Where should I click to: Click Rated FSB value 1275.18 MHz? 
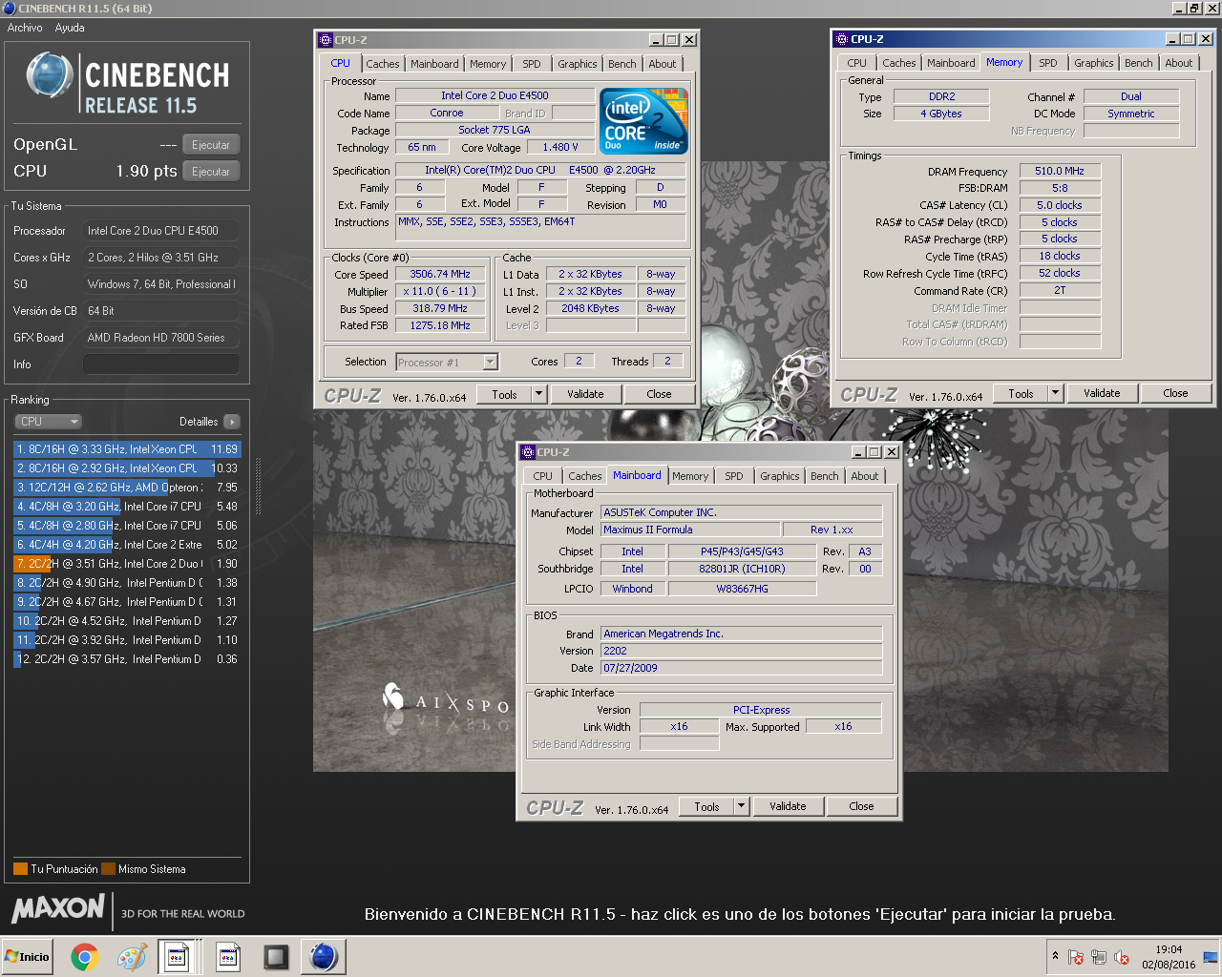pyautogui.click(x=440, y=326)
